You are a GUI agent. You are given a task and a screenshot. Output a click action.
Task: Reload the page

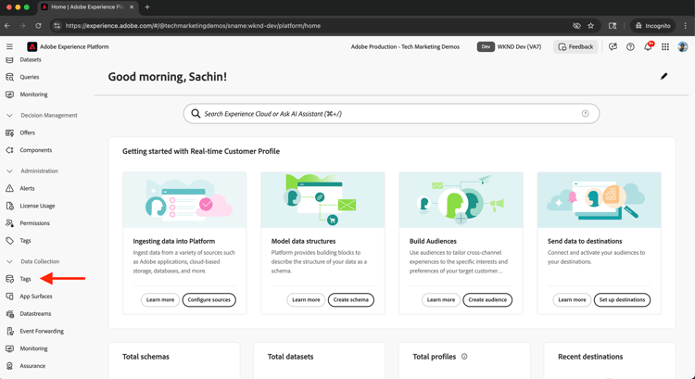click(x=39, y=26)
